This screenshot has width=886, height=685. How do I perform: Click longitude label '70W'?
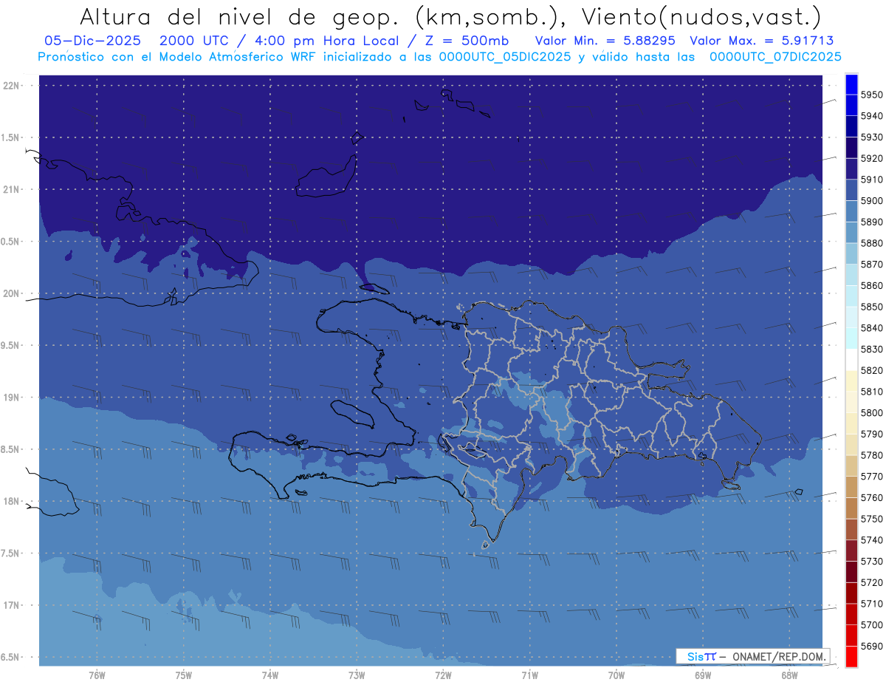click(617, 675)
